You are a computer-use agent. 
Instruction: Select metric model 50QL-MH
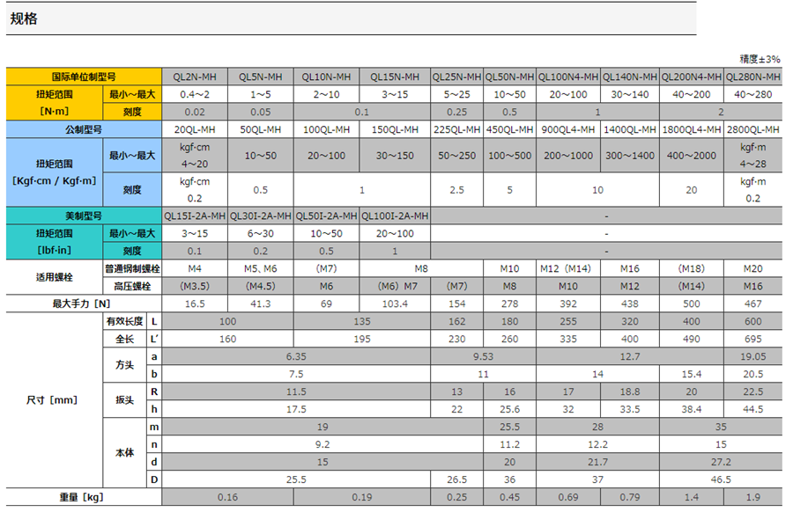pos(261,129)
